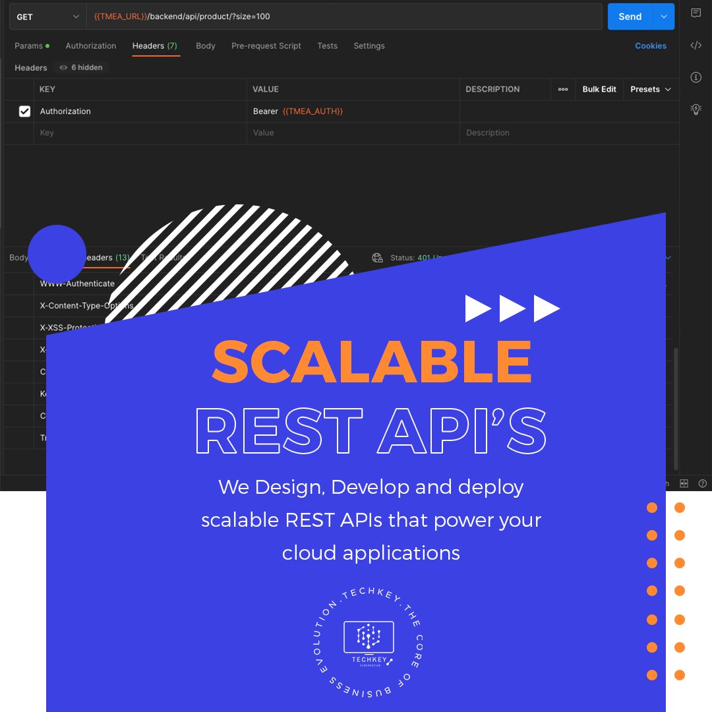
Task: Send the API request
Action: click(x=630, y=16)
